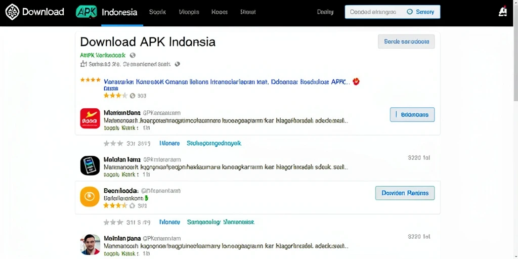Open the Monen link under Marionbana card
Image resolution: width=518 pixels, height=259 pixels.
(x=169, y=143)
